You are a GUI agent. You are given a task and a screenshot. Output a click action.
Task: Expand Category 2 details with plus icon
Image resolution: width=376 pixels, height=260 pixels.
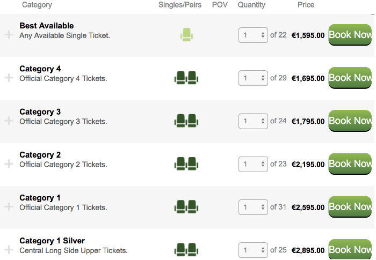[x=9, y=164]
